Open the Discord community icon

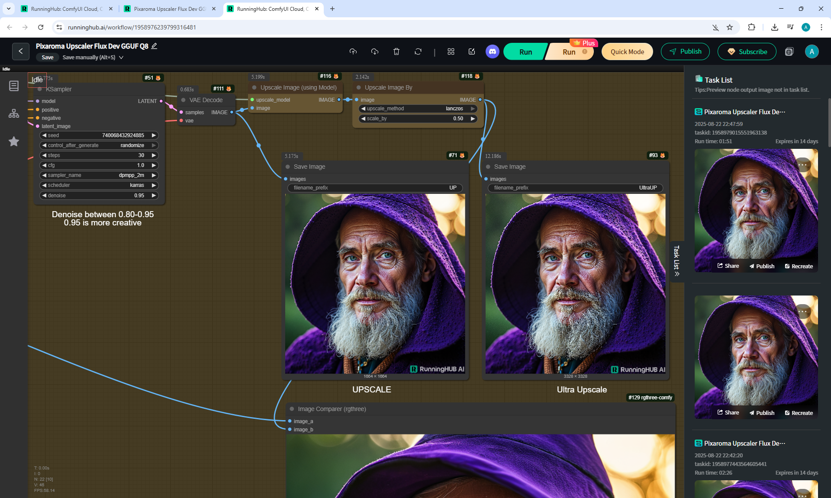492,51
